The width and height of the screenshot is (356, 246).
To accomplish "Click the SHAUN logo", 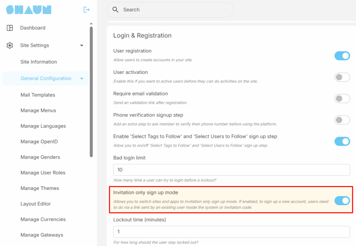I will [x=29, y=10].
